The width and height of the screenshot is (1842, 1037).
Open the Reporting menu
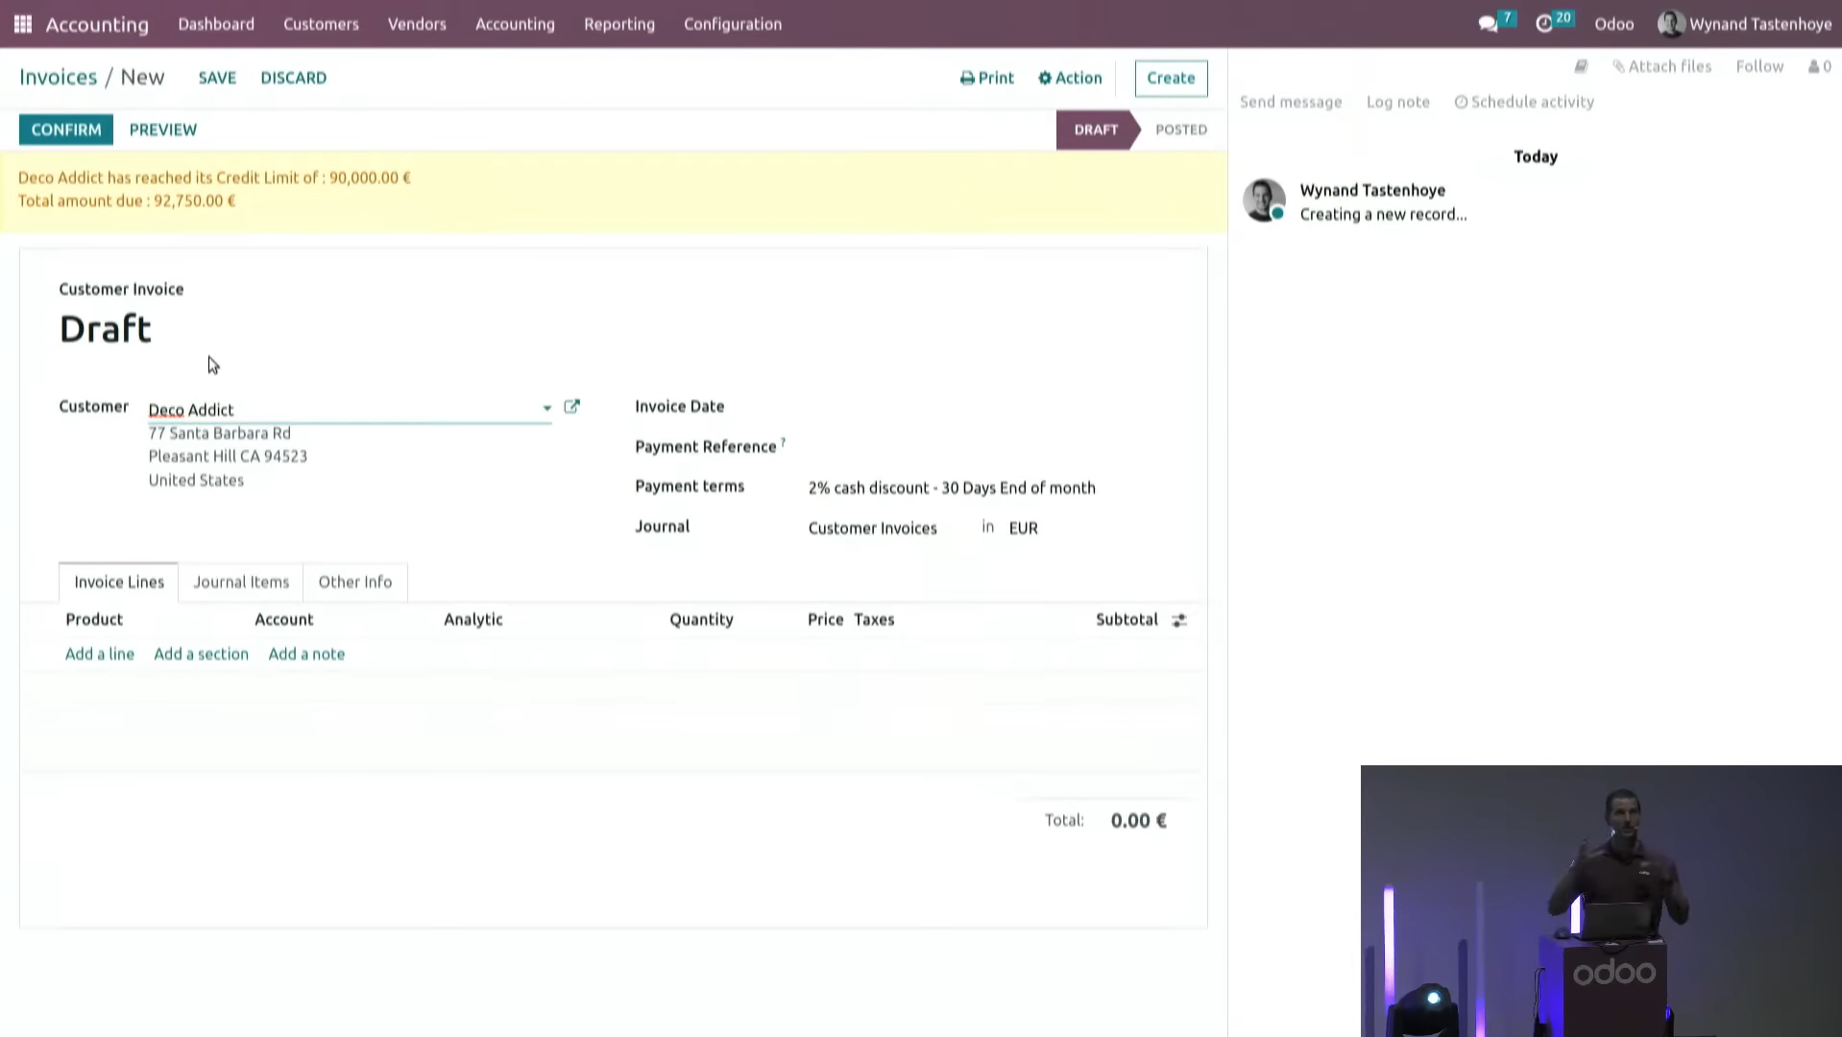[619, 24]
